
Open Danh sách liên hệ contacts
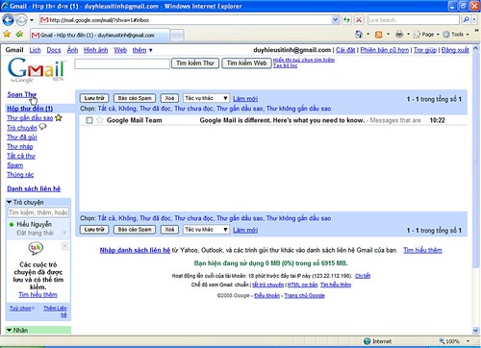click(34, 188)
